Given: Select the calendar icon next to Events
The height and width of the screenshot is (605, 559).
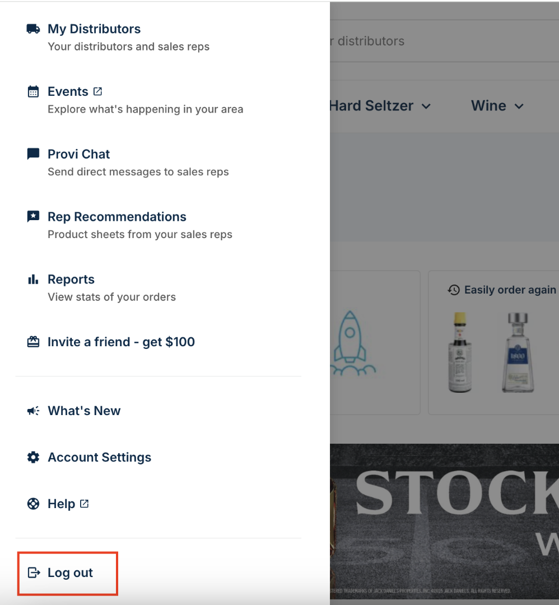Looking at the screenshot, I should click(32, 90).
